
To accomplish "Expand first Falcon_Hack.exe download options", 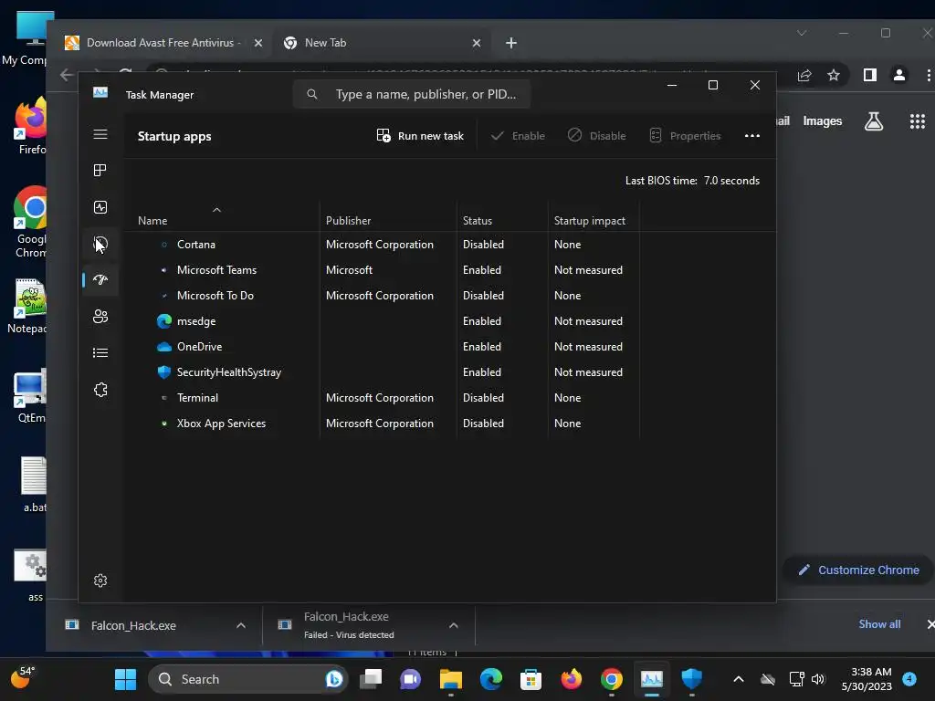I will [241, 625].
